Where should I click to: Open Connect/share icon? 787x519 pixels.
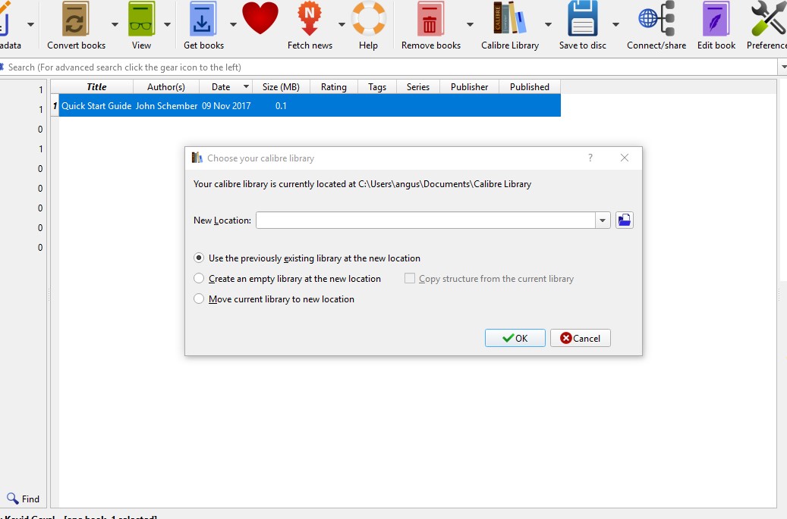pyautogui.click(x=656, y=19)
